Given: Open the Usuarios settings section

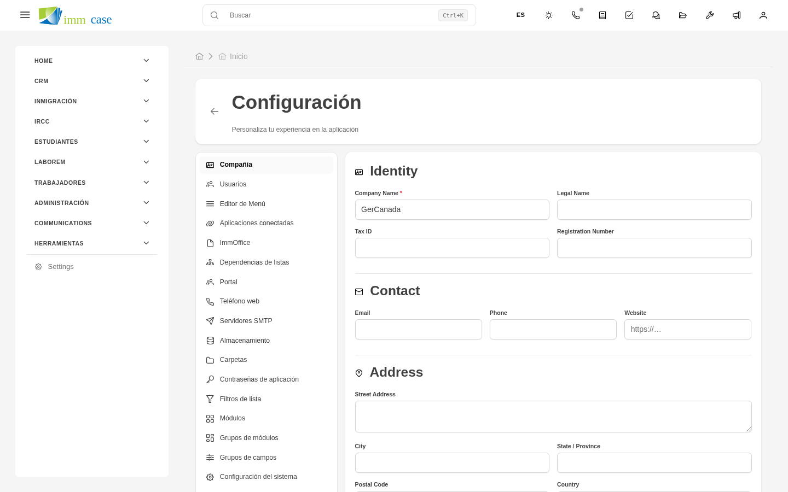Looking at the screenshot, I should pyautogui.click(x=266, y=184).
